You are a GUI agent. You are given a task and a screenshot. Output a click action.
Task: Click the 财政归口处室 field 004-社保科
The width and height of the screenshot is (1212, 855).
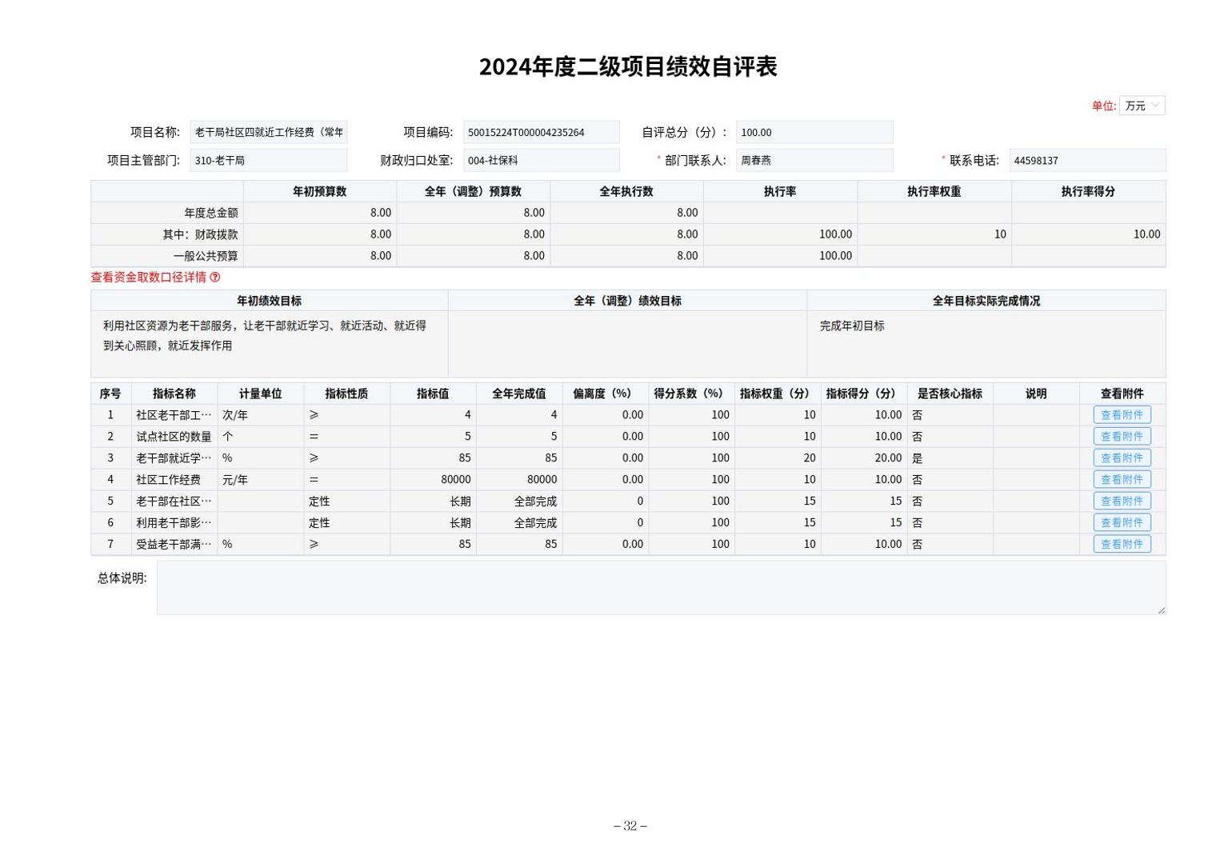(541, 160)
